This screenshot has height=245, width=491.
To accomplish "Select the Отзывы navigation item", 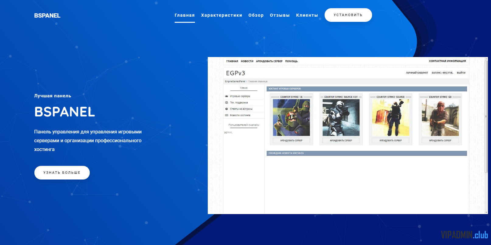I will click(280, 15).
